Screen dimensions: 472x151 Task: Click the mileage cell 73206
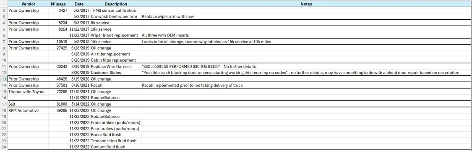58,91
